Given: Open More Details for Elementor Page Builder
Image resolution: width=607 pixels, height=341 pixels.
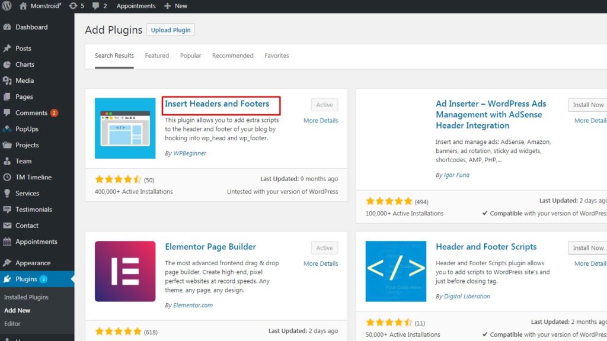Looking at the screenshot, I should [x=321, y=263].
